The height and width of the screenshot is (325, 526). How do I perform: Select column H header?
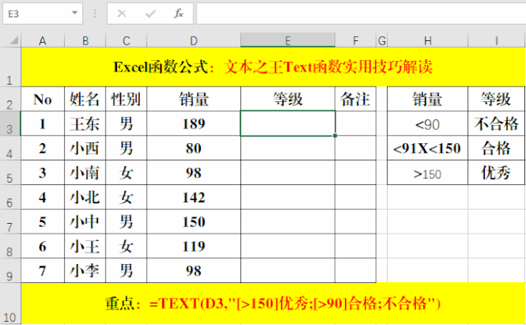428,40
